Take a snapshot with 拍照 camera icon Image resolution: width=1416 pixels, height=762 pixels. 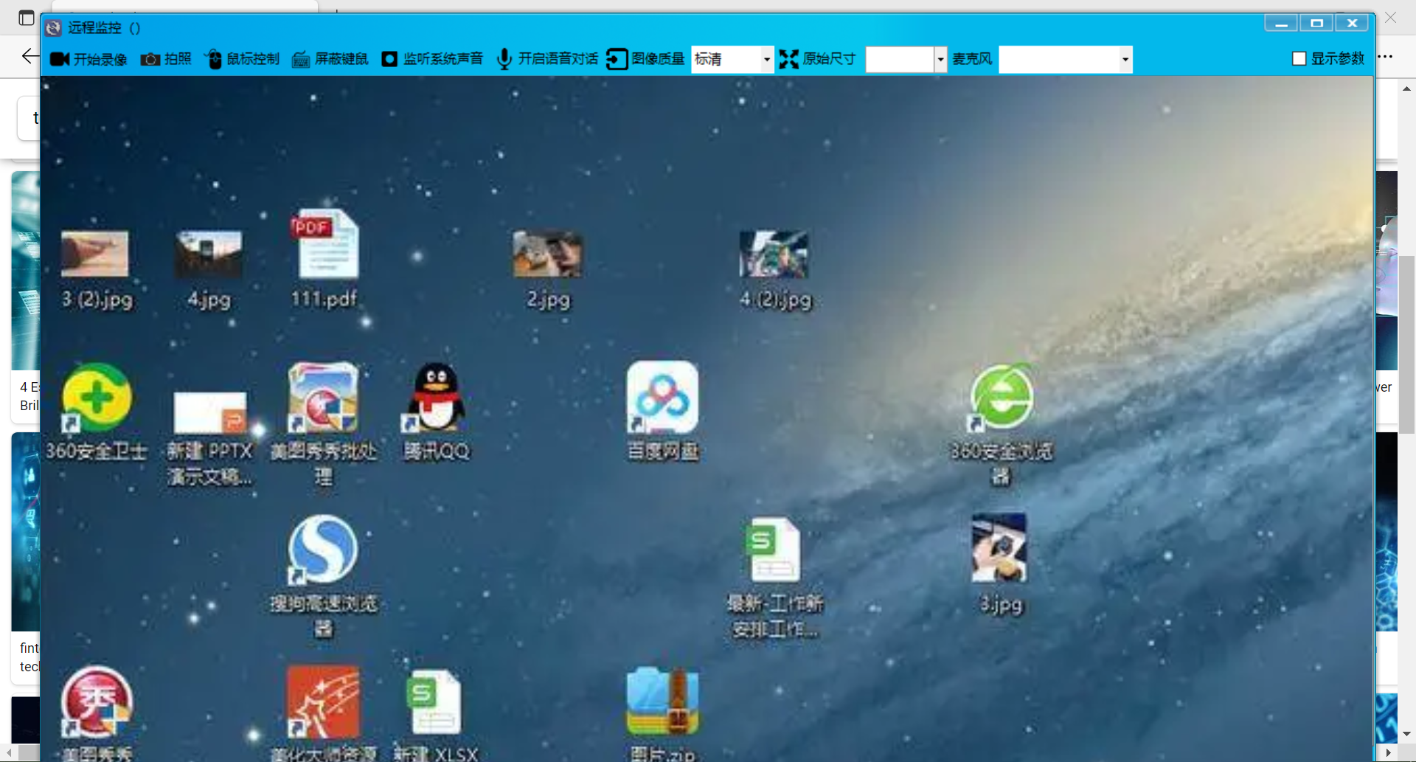150,59
